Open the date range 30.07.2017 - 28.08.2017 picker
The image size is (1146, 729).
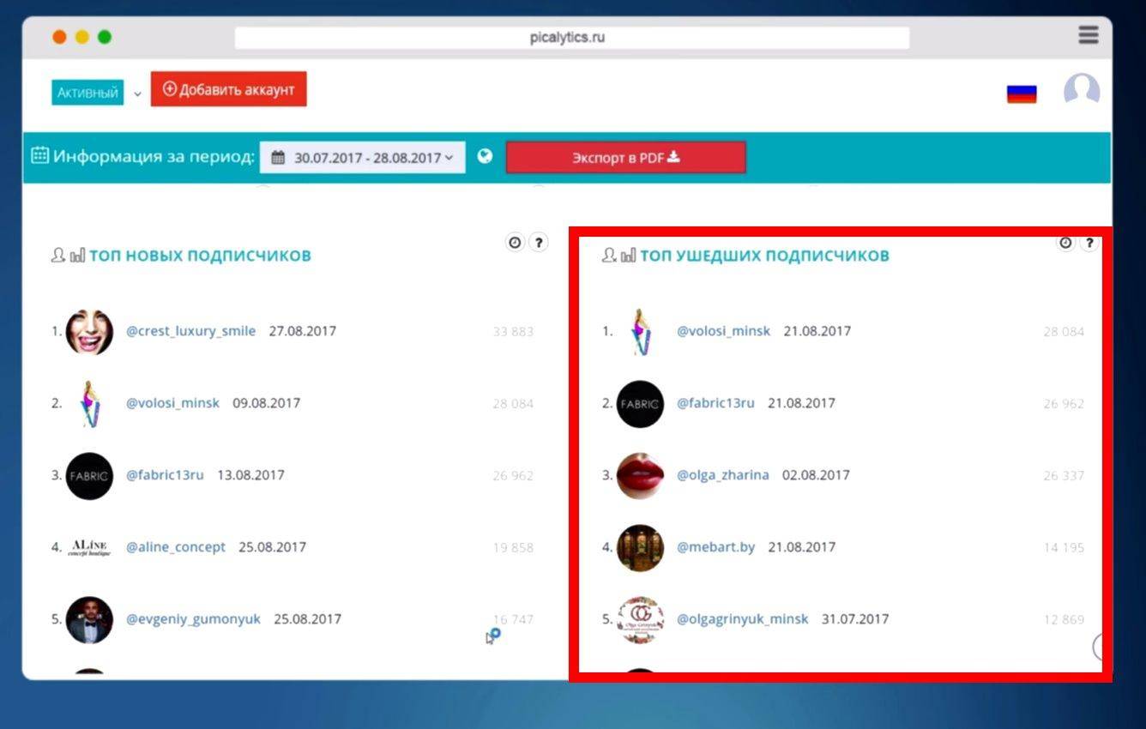pyautogui.click(x=363, y=158)
